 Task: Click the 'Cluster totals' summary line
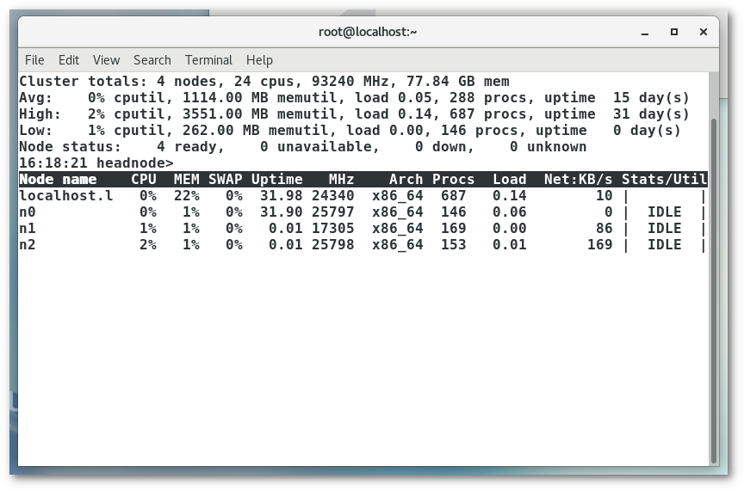point(263,82)
